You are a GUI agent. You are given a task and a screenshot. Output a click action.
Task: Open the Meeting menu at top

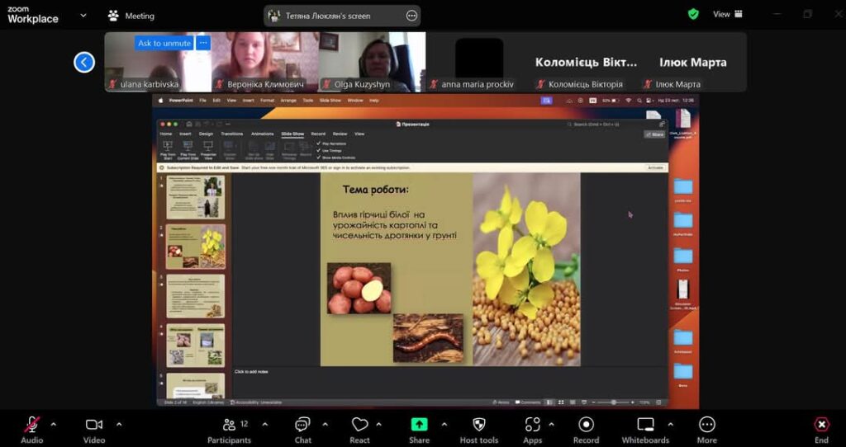[131, 16]
